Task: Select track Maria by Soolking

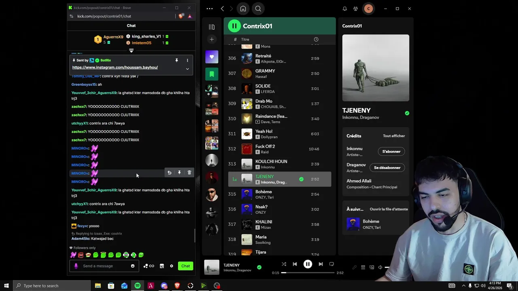Action: click(280, 240)
